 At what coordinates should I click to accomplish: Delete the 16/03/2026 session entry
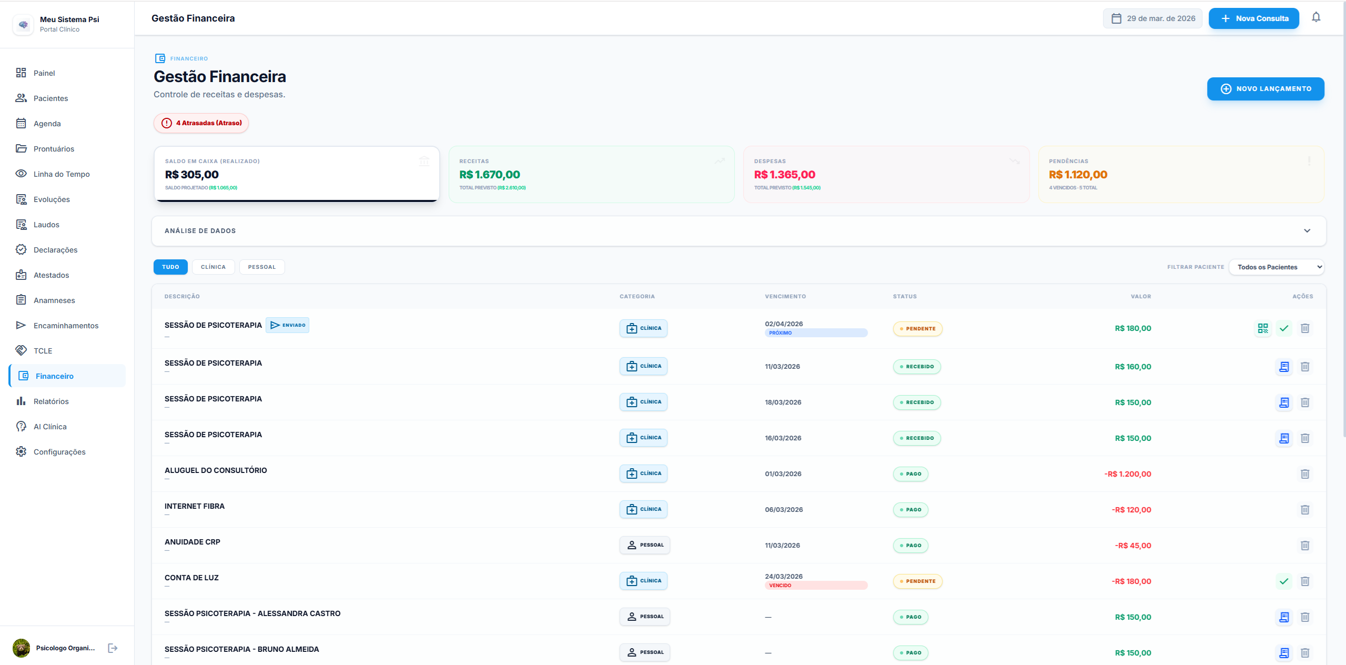pyautogui.click(x=1304, y=438)
